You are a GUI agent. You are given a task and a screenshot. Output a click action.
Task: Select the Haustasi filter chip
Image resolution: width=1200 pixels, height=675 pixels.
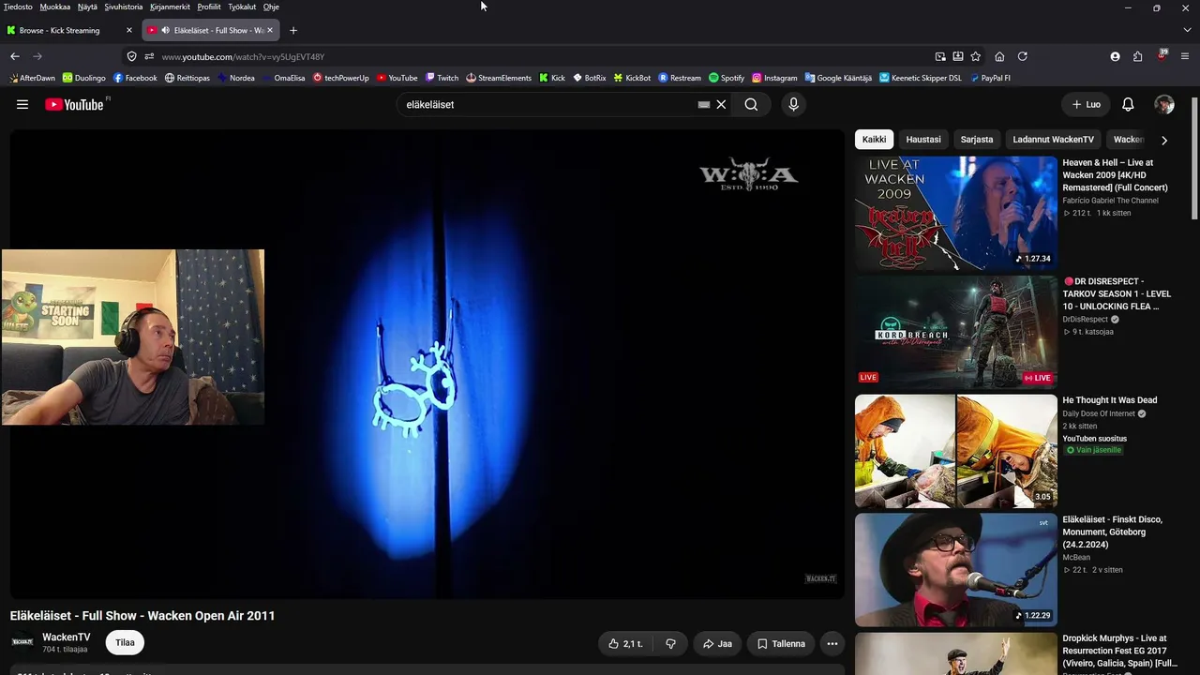(x=923, y=140)
